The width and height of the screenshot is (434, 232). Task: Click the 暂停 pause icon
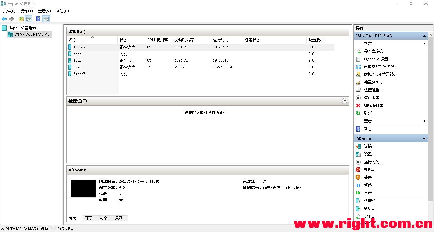point(358,185)
